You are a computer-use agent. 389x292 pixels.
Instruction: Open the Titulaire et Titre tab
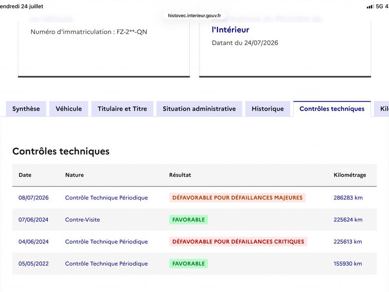pyautogui.click(x=123, y=109)
